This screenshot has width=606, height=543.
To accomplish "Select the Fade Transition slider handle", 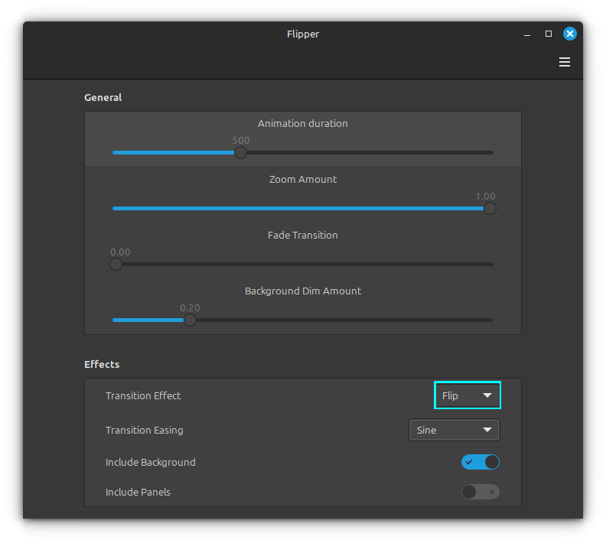I will coord(116,265).
